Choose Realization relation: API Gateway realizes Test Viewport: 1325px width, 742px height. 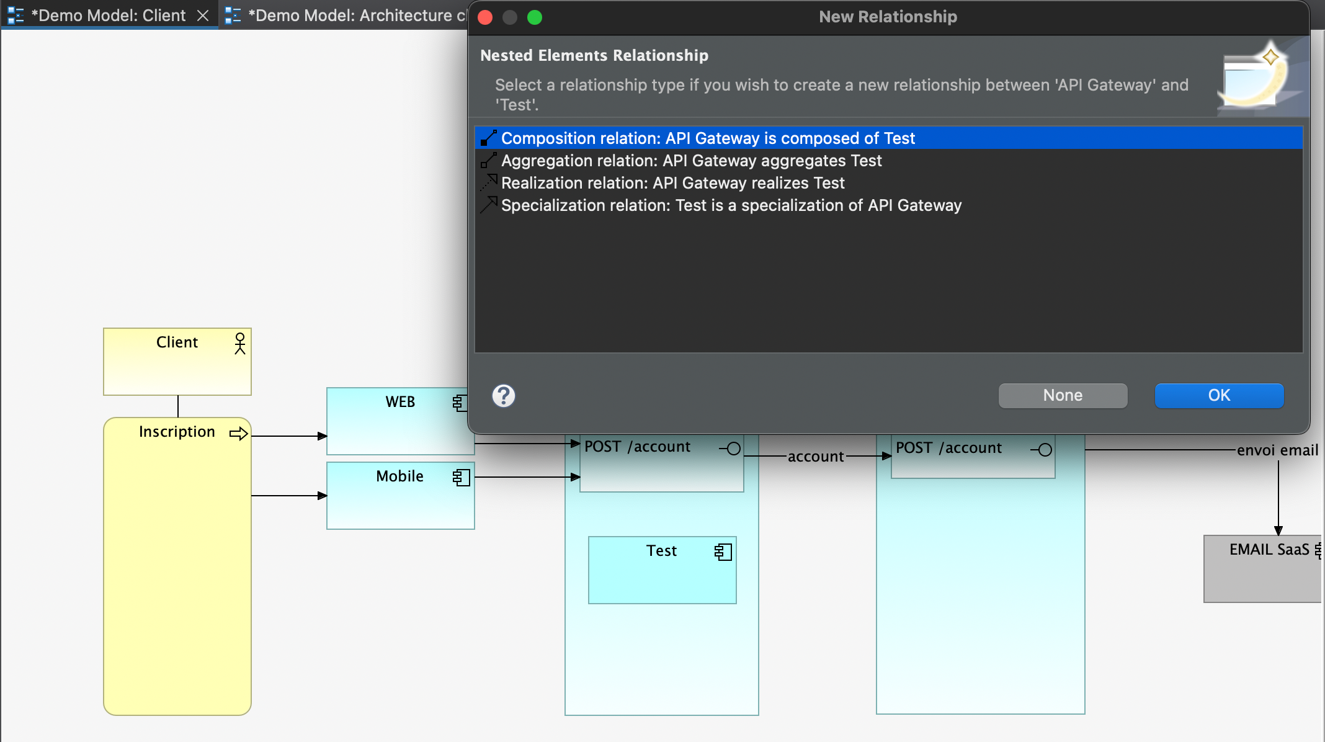pyautogui.click(x=888, y=183)
